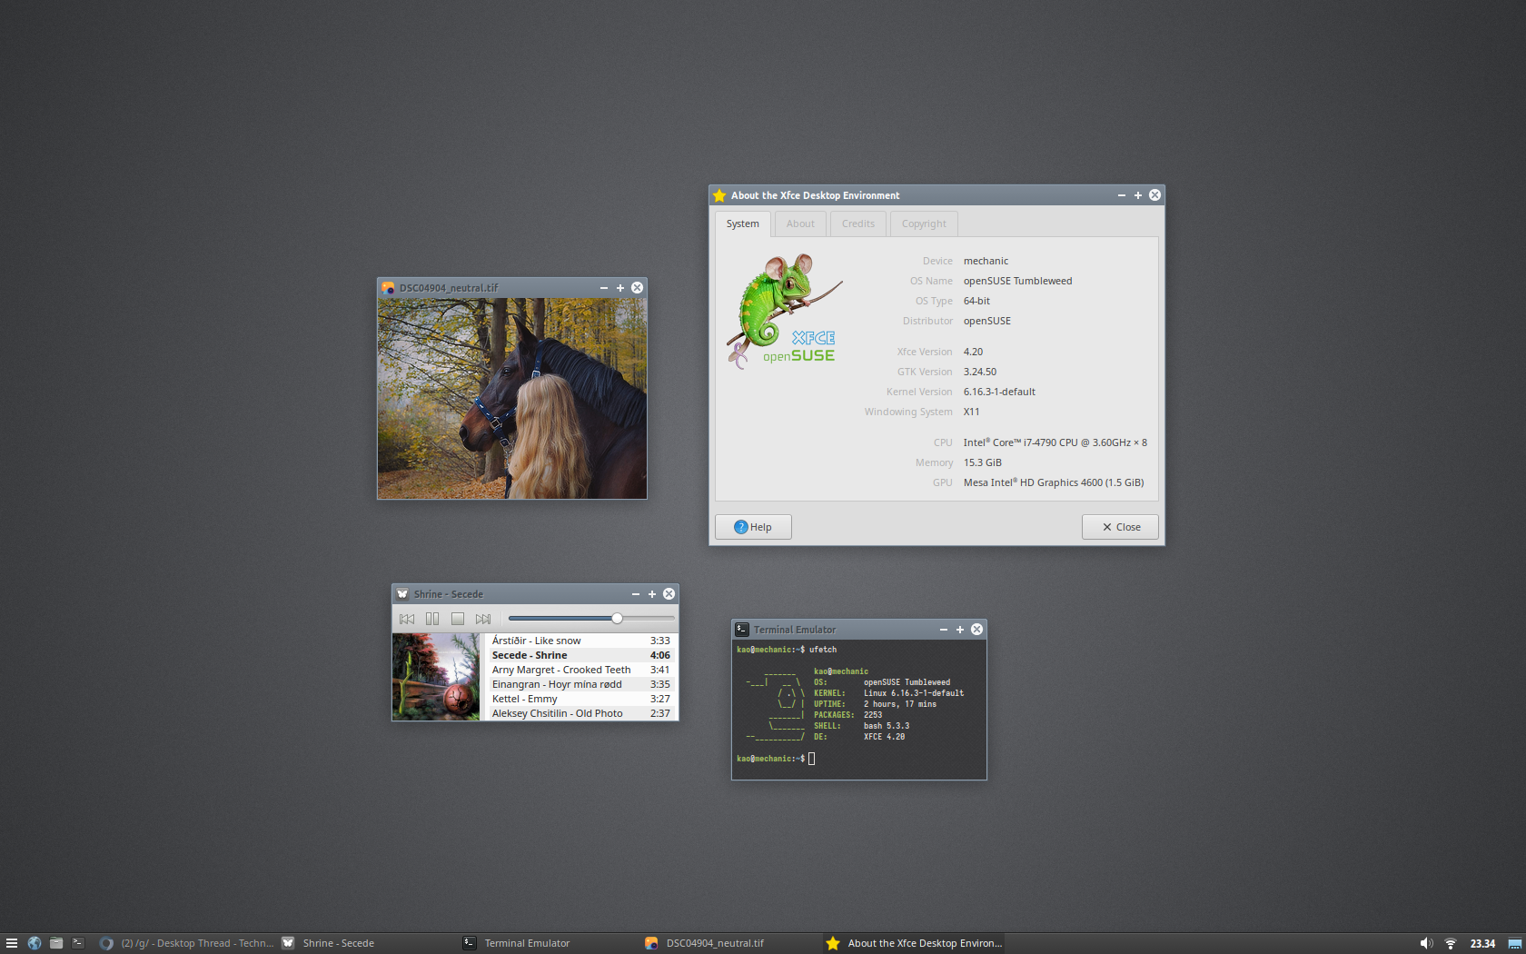Switch to DSC04904_neutral.tif taskbar button
The width and height of the screenshot is (1526, 954).
pos(731,943)
